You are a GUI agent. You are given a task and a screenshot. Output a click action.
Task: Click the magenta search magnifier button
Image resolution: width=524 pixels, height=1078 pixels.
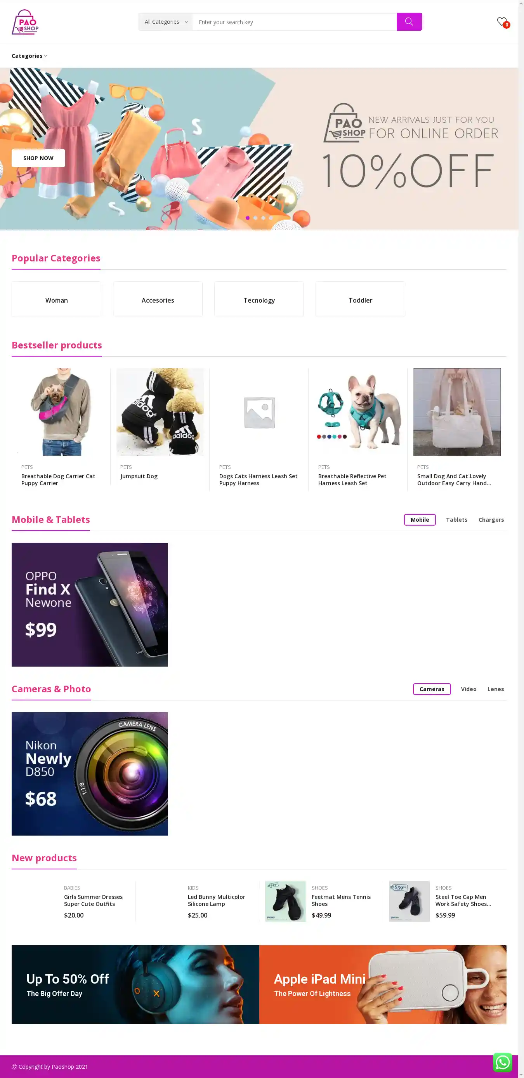(409, 22)
